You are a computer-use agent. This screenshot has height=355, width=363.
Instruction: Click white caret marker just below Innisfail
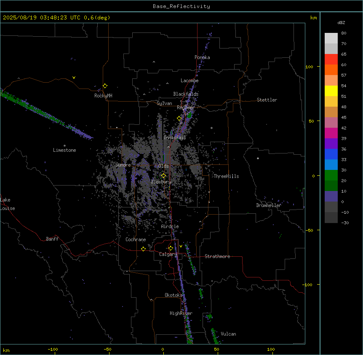[x=168, y=147]
